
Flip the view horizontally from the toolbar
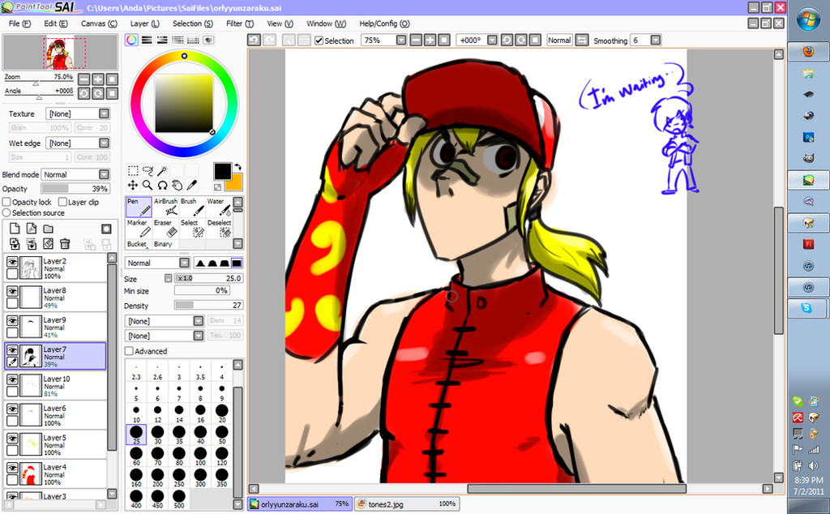pyautogui.click(x=582, y=41)
